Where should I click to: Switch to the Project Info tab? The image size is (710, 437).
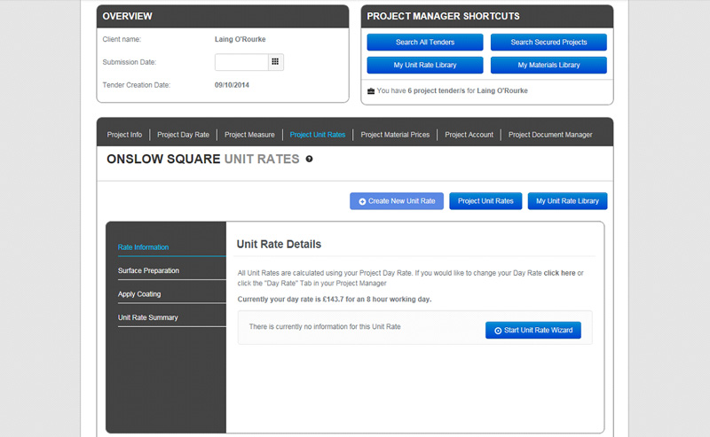tap(124, 135)
